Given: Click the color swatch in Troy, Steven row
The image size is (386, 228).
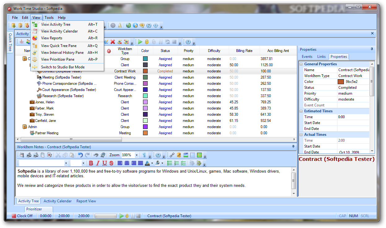Looking at the screenshot, I should click(x=145, y=114).
